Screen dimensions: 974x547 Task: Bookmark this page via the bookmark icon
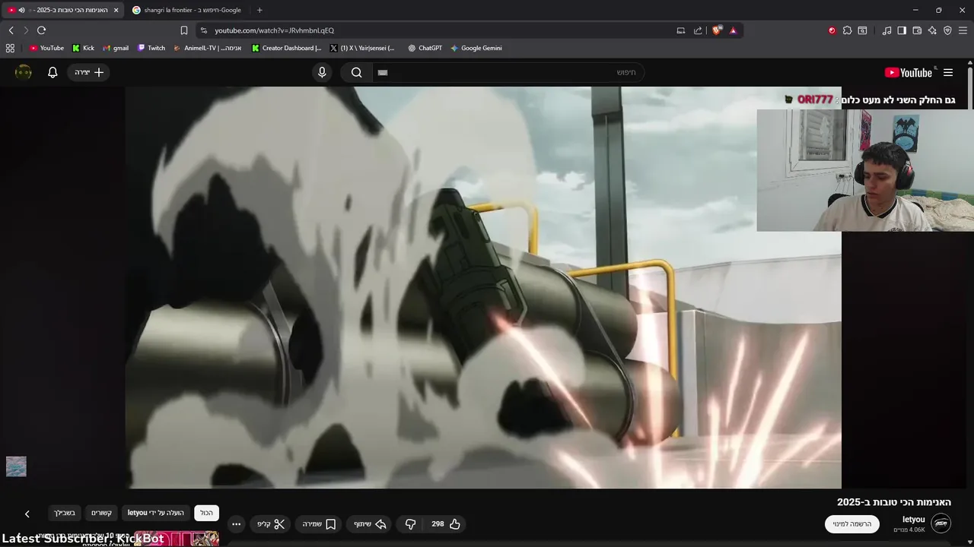coord(183,30)
